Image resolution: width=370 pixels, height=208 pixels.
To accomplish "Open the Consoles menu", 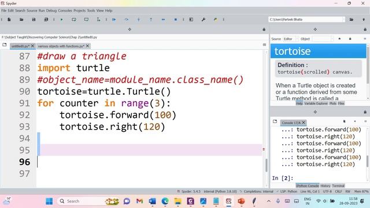I will (x=65, y=10).
